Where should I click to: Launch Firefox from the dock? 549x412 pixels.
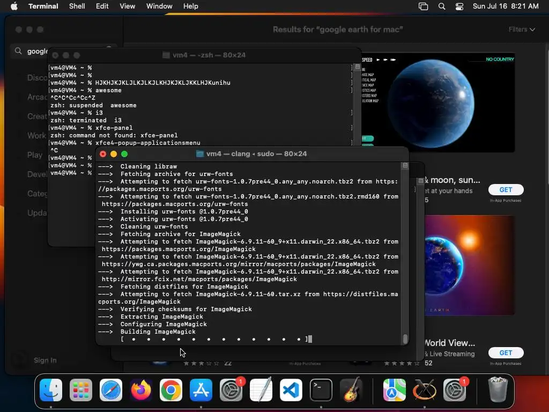pyautogui.click(x=141, y=390)
